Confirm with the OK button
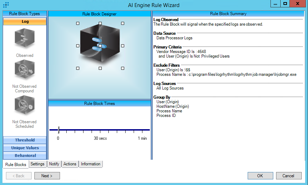Screen dimensions: 308x185 click(x=260, y=176)
